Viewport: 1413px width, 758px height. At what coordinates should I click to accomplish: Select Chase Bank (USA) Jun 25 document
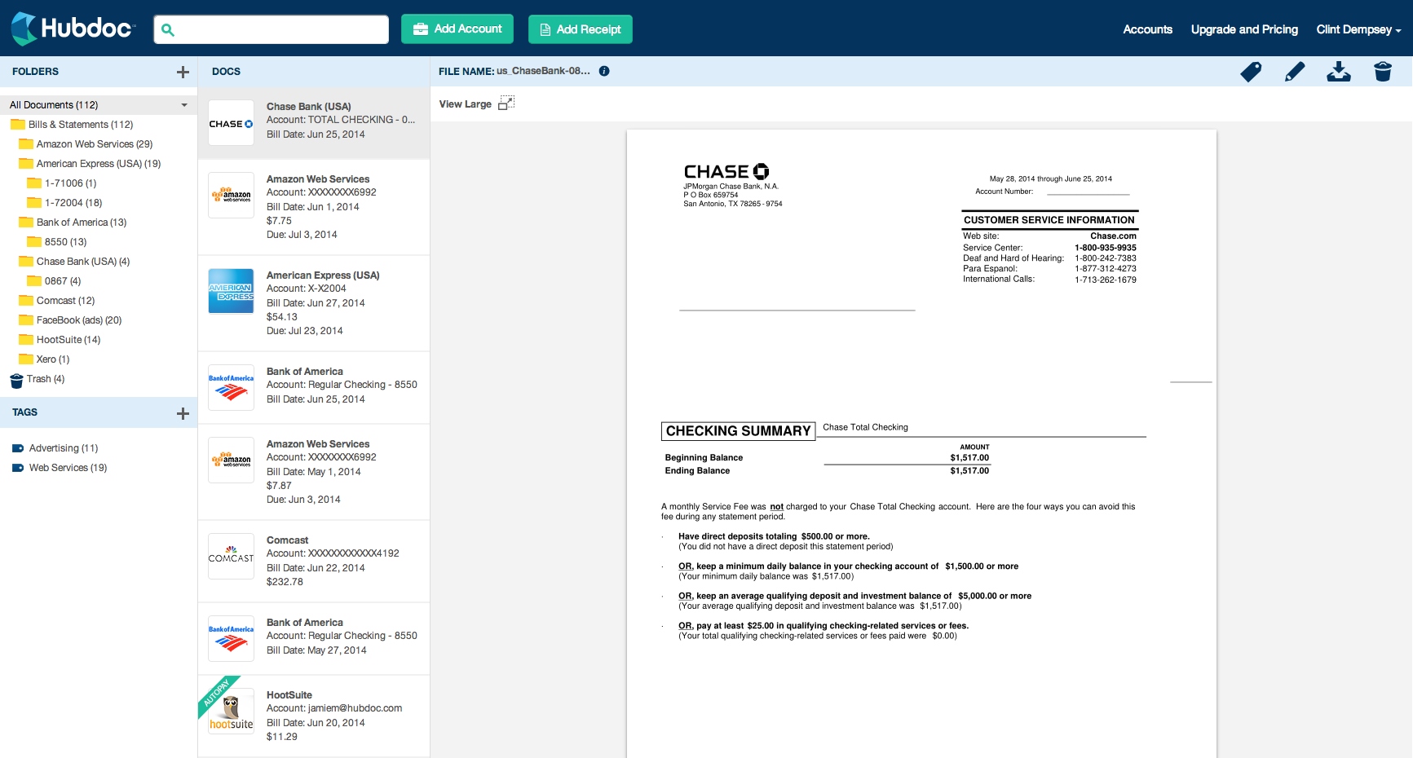[314, 122]
